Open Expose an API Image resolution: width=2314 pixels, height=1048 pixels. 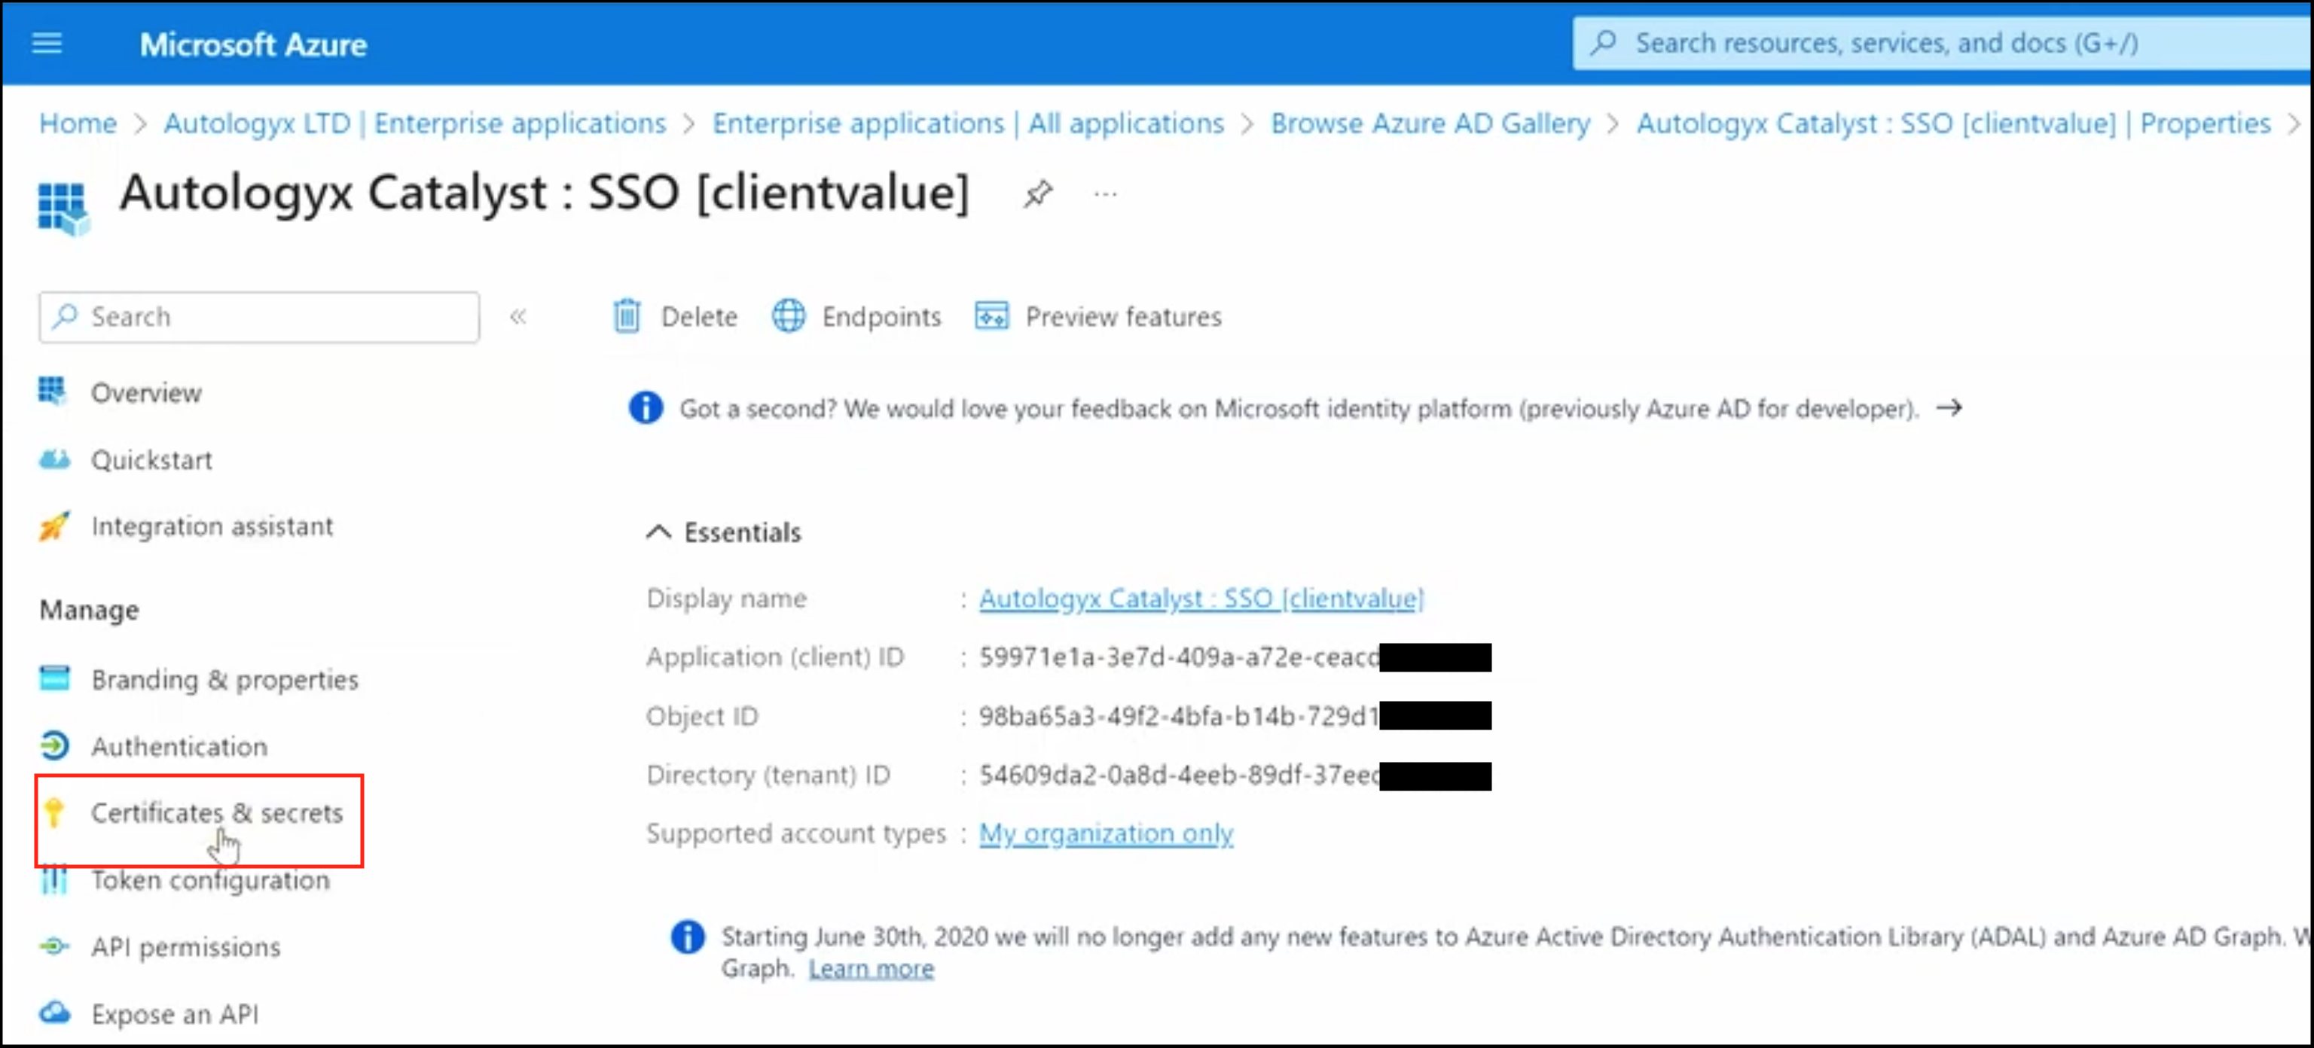click(x=176, y=1014)
